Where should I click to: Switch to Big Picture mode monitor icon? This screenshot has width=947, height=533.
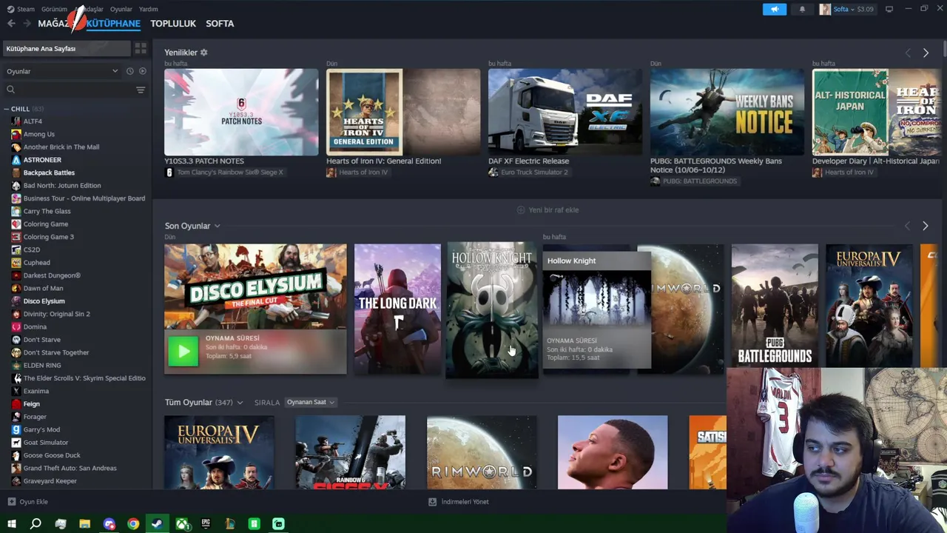pos(889,9)
